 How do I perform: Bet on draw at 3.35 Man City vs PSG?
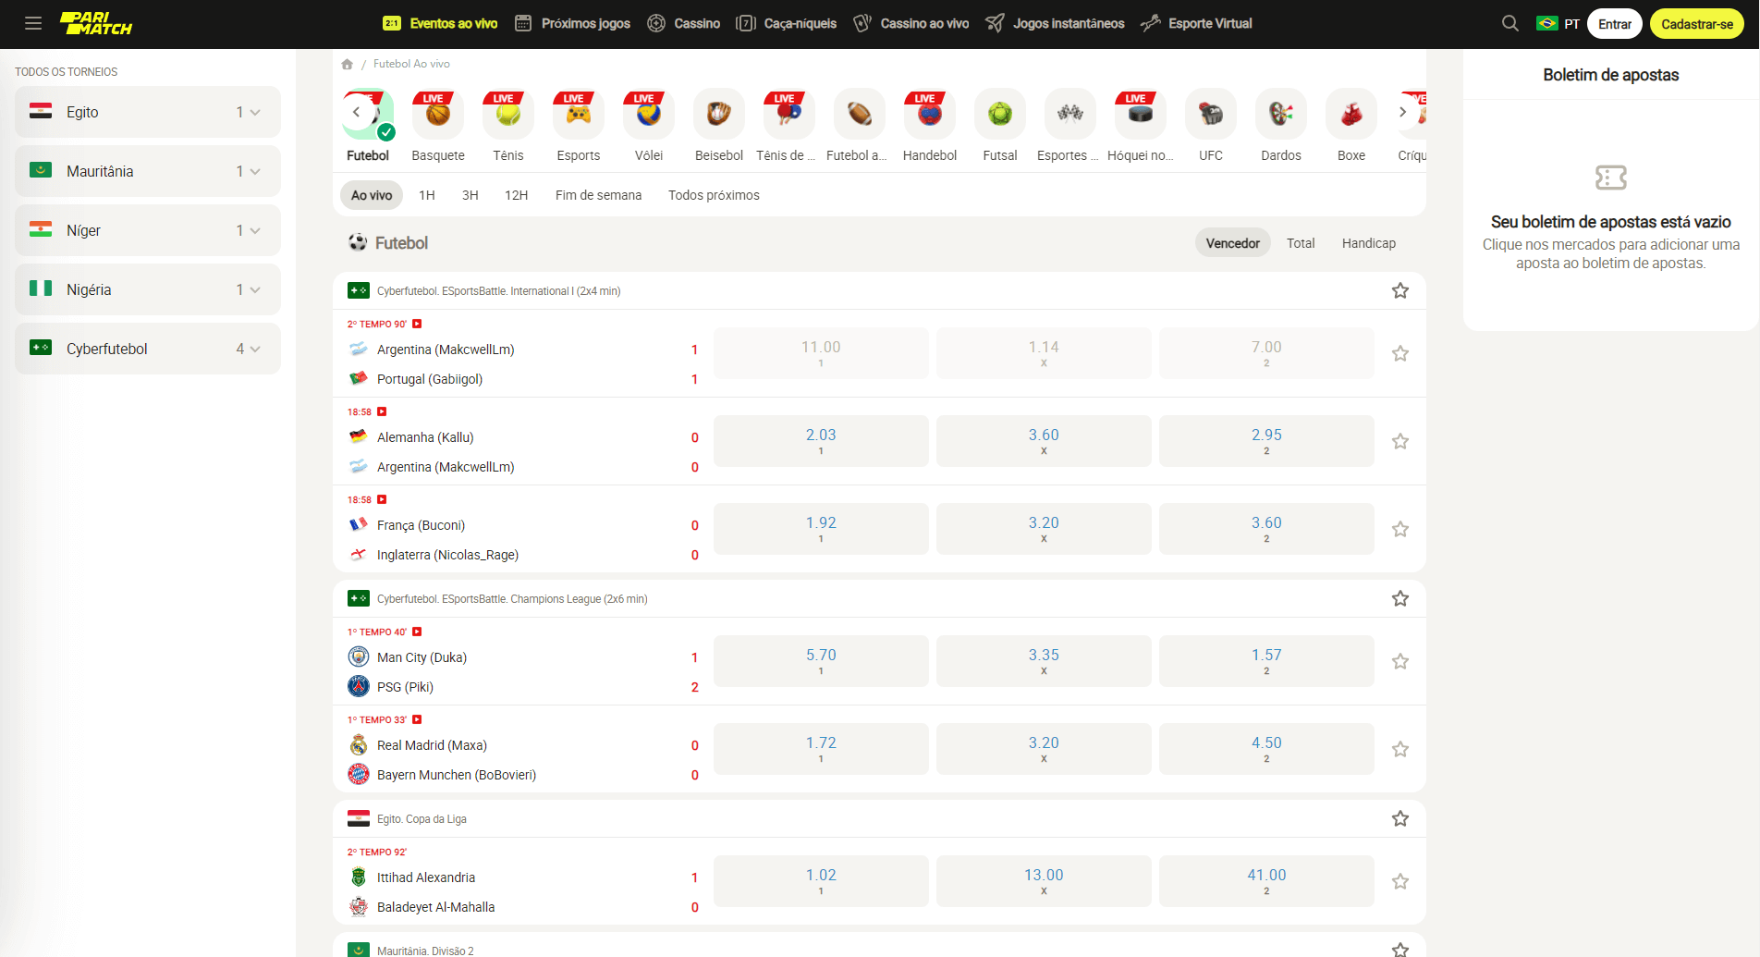[x=1044, y=661]
